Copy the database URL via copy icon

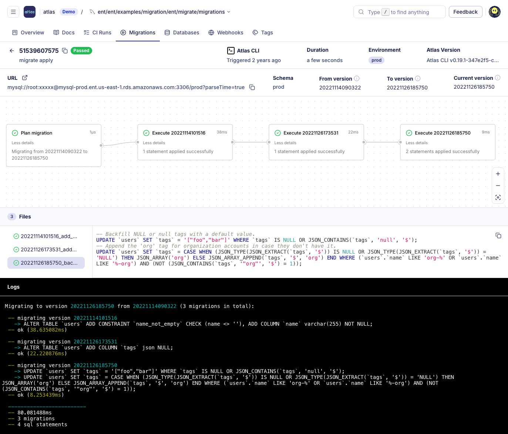(252, 87)
